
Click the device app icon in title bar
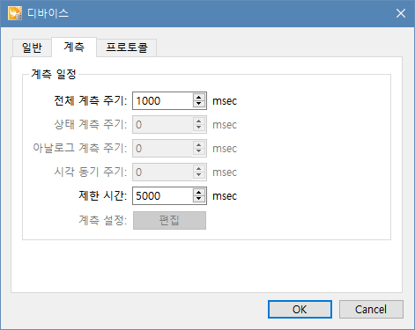(x=15, y=13)
